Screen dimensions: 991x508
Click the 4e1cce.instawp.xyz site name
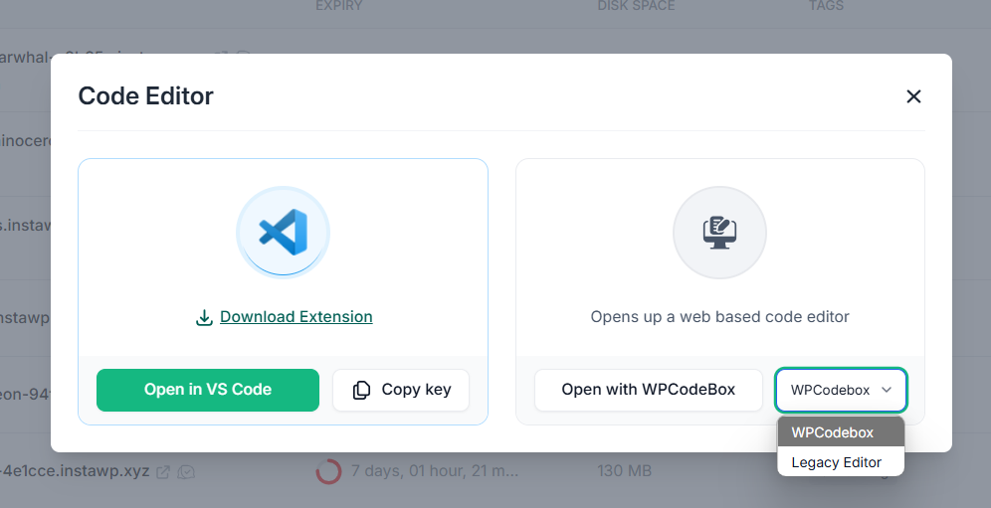75,471
